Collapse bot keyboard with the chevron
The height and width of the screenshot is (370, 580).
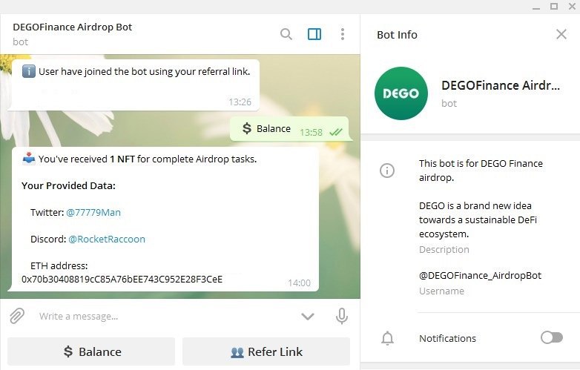coord(307,317)
